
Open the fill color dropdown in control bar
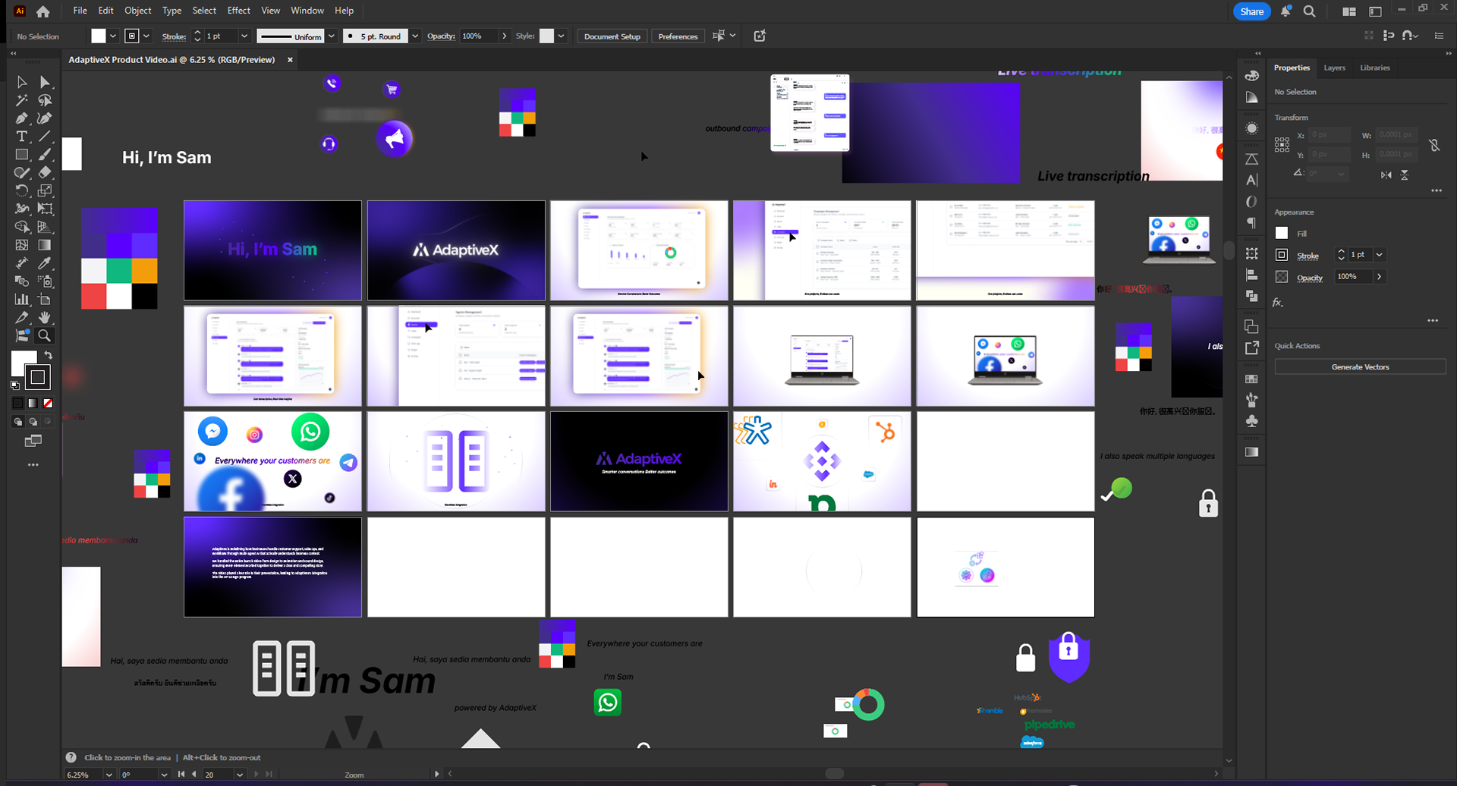(113, 36)
